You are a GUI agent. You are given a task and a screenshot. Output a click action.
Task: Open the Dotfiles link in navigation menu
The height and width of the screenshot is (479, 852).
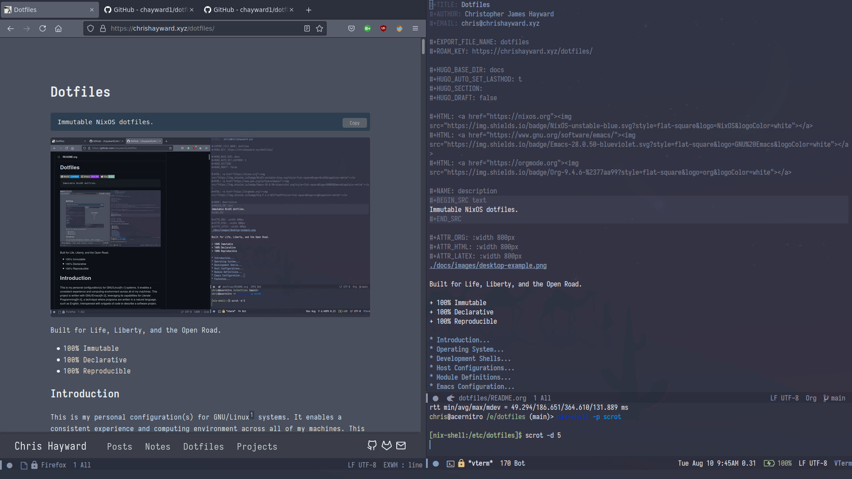(203, 446)
